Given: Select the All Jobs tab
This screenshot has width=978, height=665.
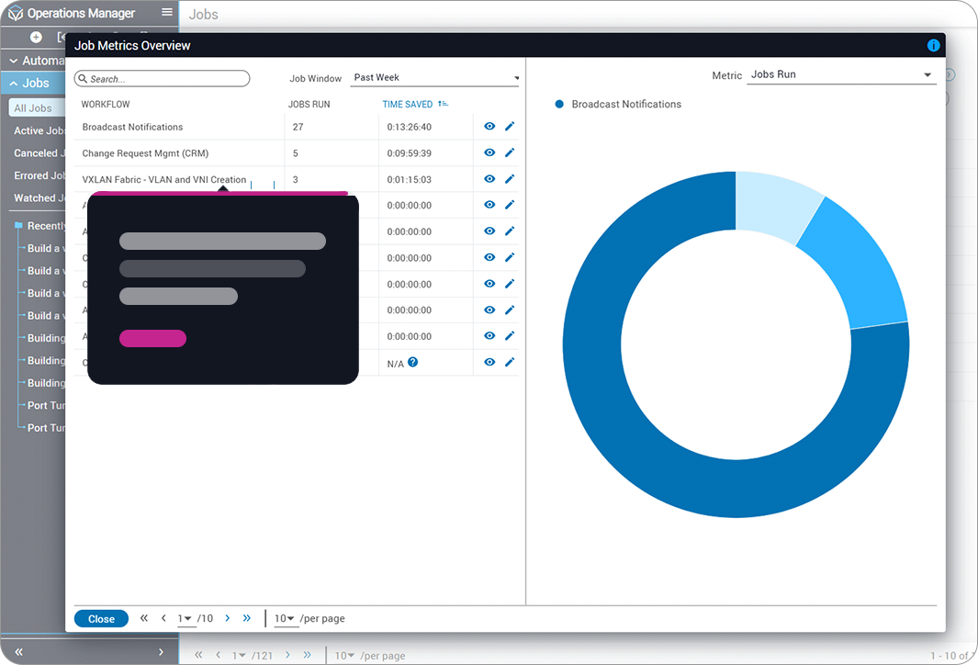Looking at the screenshot, I should coord(33,106).
